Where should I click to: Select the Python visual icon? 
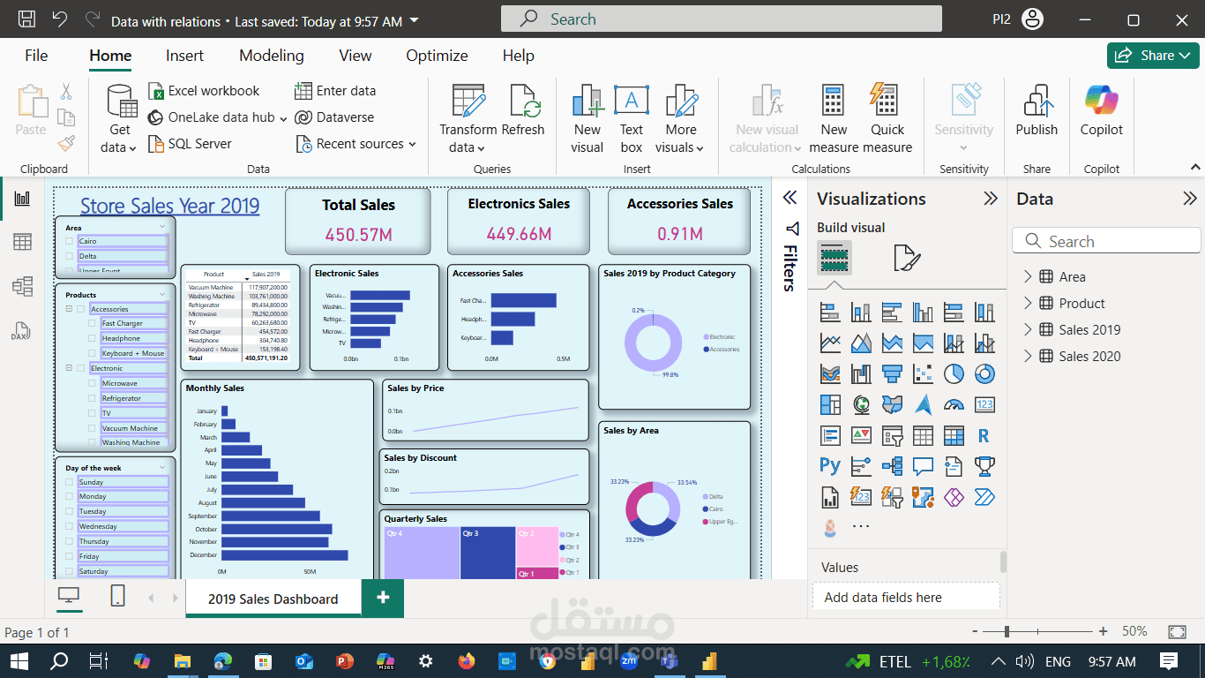830,465
